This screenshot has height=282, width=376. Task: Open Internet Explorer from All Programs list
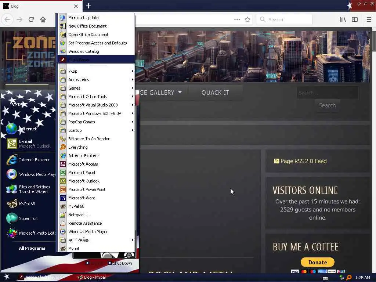tap(96, 156)
